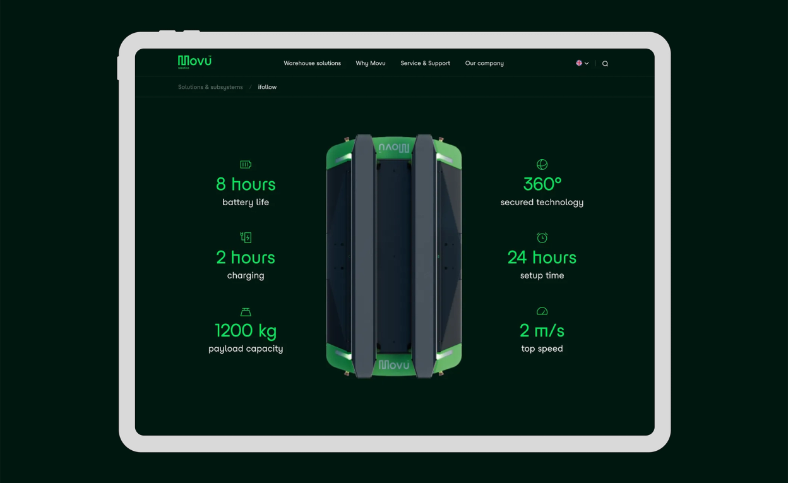Select the "2 m/s" value
The image size is (788, 483).
(542, 331)
